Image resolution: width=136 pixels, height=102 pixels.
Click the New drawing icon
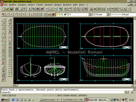(3, 9)
